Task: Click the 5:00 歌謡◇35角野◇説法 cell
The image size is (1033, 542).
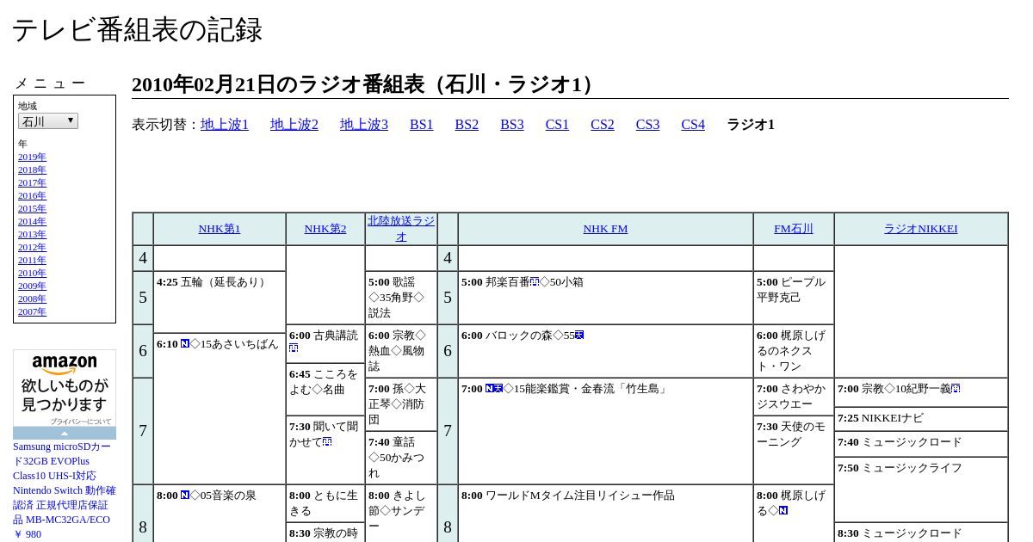Action: [x=401, y=298]
